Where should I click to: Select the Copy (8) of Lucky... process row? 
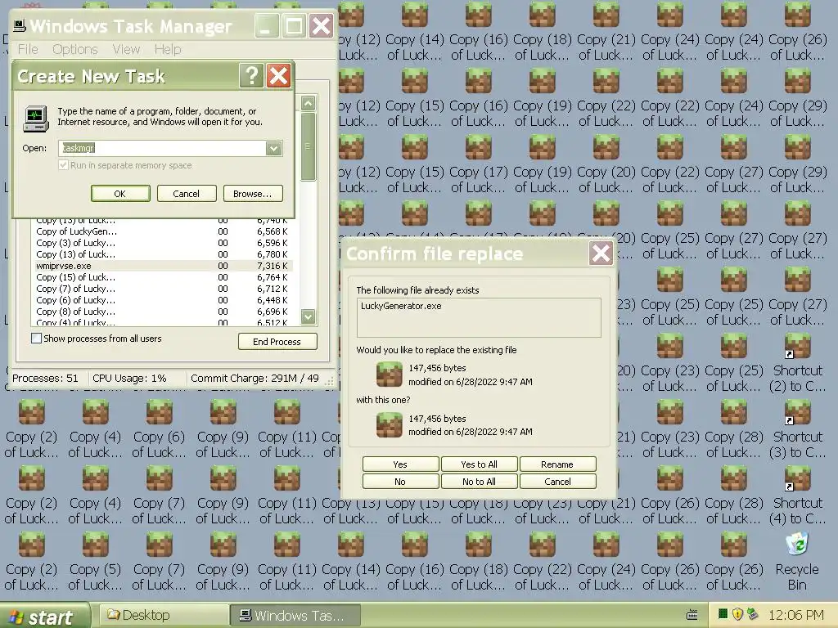163,312
